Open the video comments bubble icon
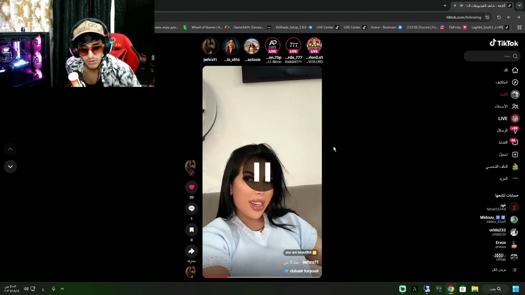525x295 pixels. [x=191, y=209]
